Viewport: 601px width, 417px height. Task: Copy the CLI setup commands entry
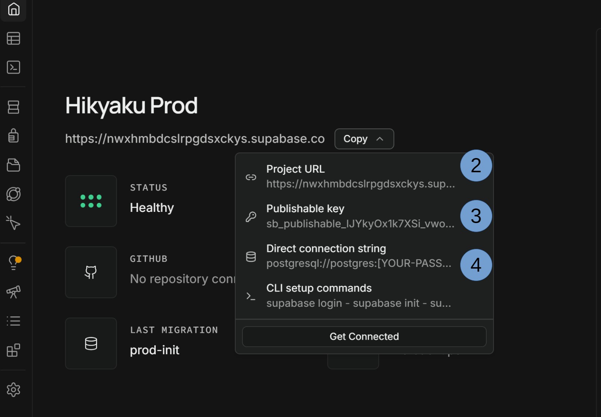364,296
